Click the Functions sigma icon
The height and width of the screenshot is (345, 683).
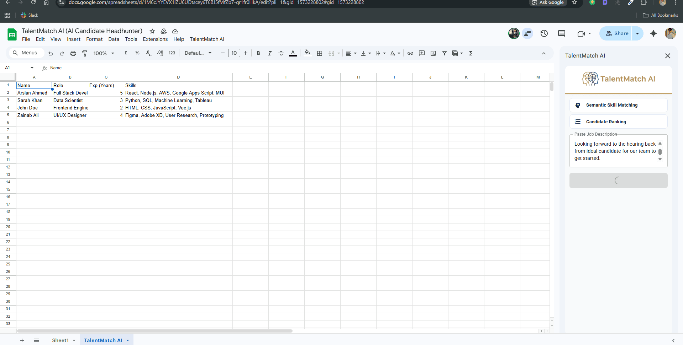471,53
